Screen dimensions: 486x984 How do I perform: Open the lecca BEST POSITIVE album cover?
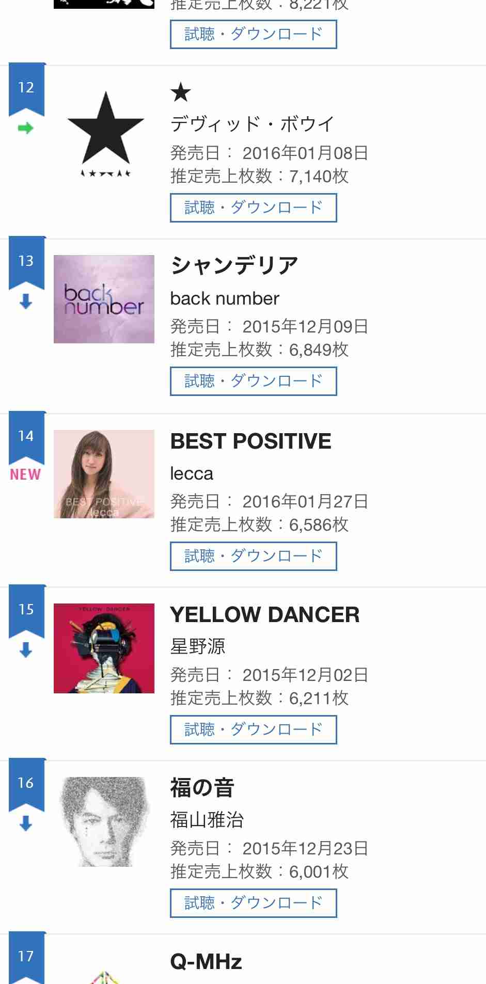click(x=104, y=474)
